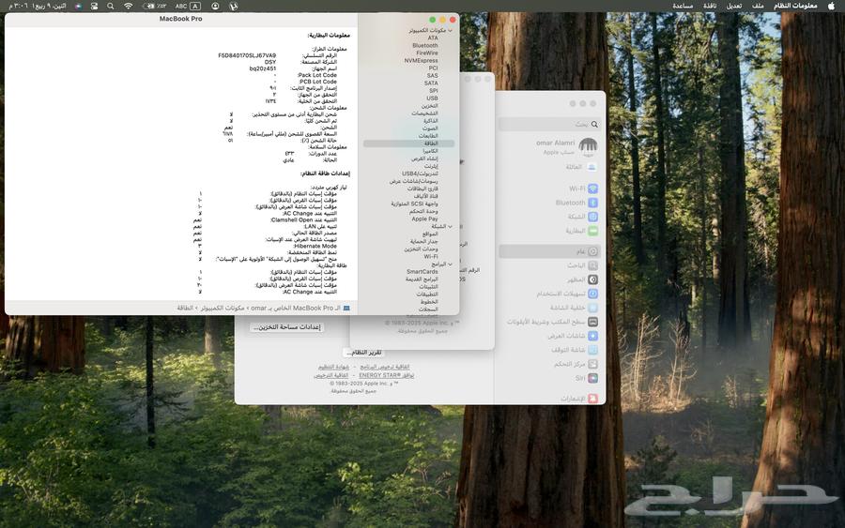Screen dimensions: 845x528
Task: Select Apple Pay in the hardware list
Action: tap(424, 219)
